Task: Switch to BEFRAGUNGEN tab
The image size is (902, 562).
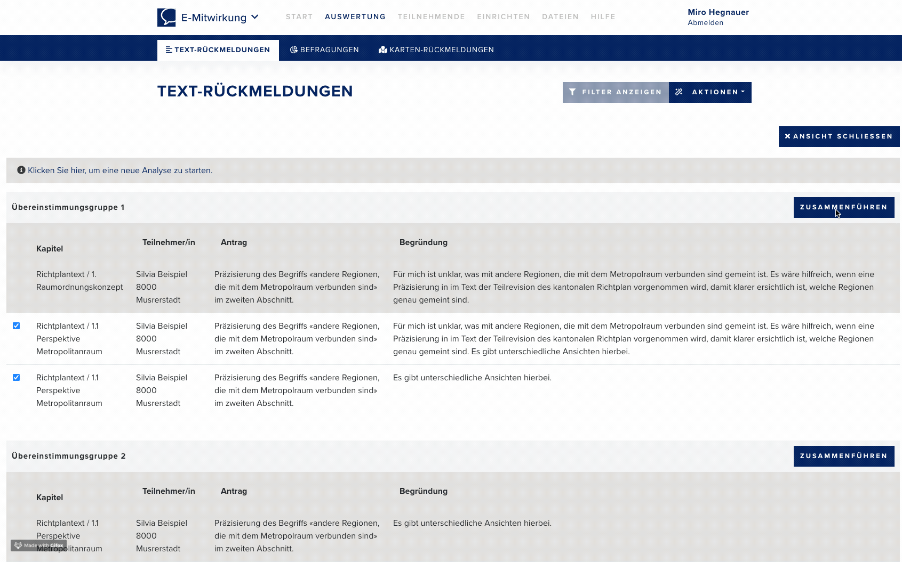Action: point(324,50)
